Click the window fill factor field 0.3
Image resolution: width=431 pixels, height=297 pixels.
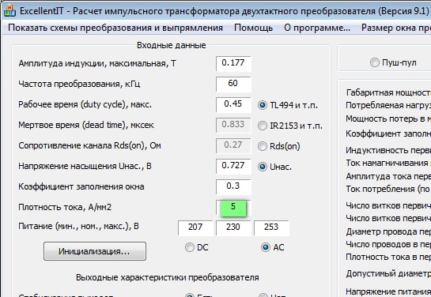(233, 186)
